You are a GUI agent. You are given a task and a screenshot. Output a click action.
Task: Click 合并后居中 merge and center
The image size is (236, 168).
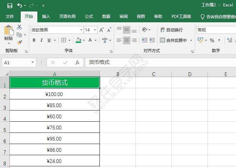pos(173,40)
